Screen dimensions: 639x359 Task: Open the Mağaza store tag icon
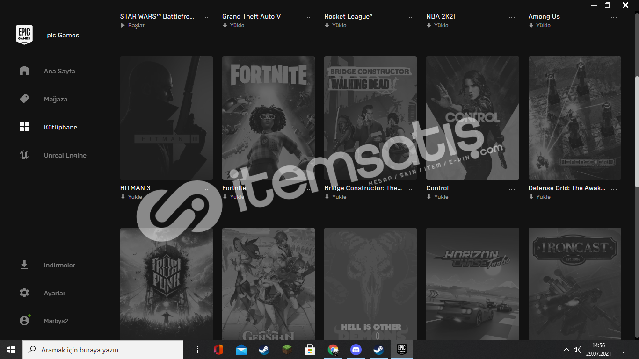click(x=24, y=99)
